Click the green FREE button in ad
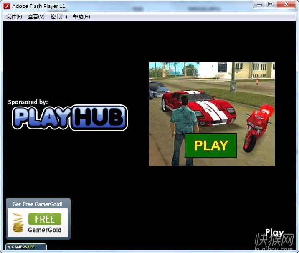Viewport: 299px width, 253px height. [45, 219]
